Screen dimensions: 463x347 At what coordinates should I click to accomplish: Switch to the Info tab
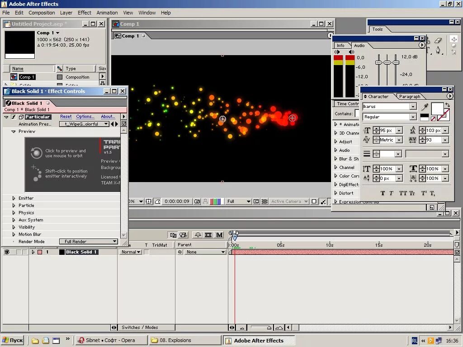click(x=340, y=46)
